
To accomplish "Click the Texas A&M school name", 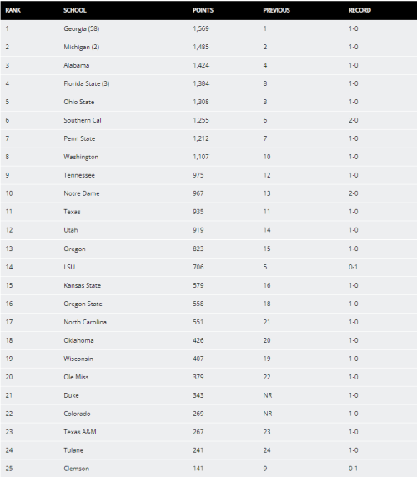I will 80,432.
